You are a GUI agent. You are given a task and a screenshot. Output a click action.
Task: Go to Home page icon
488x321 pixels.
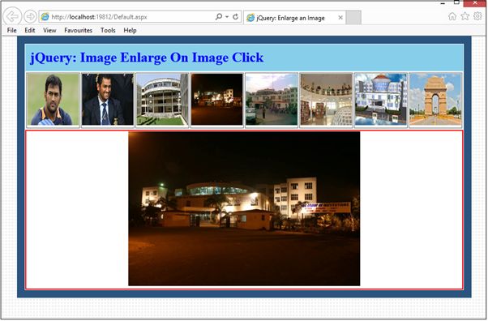point(452,16)
